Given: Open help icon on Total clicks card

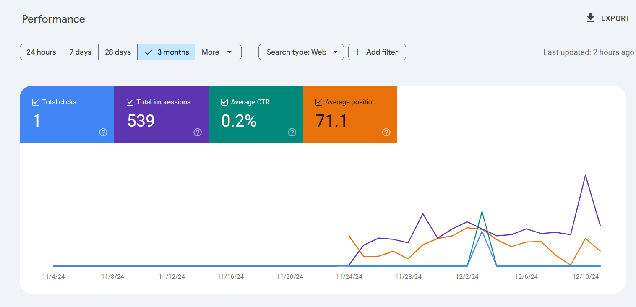Looking at the screenshot, I should 103,133.
